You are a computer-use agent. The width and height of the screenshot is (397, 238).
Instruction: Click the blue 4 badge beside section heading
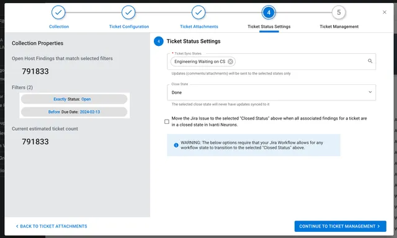(x=159, y=42)
